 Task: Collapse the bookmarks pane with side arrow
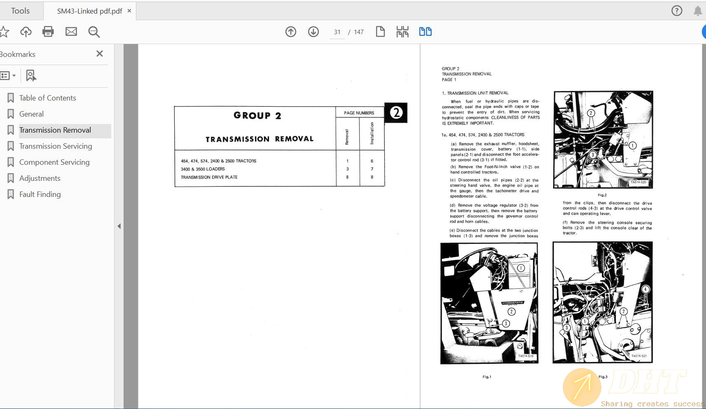[119, 226]
